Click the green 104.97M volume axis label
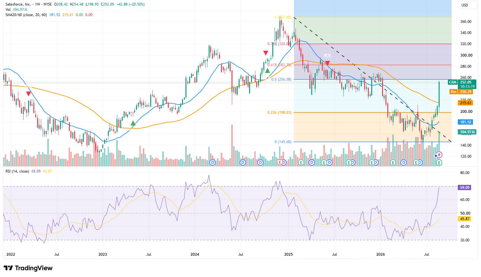481x277 pixels. pyautogui.click(x=467, y=132)
